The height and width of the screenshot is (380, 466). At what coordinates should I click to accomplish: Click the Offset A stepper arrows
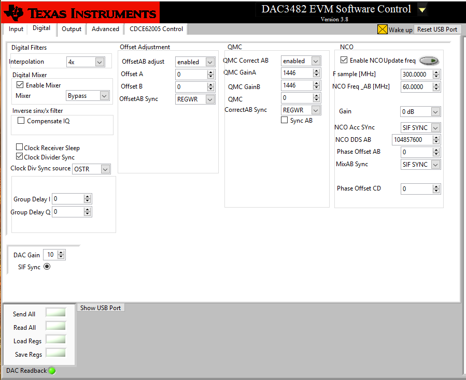click(210, 75)
